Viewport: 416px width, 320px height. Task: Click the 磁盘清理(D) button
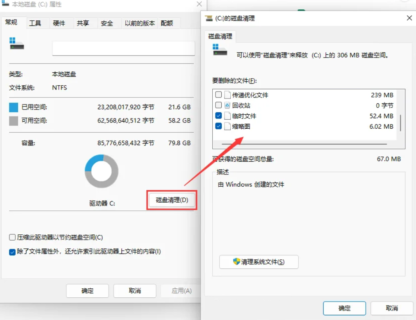click(172, 200)
